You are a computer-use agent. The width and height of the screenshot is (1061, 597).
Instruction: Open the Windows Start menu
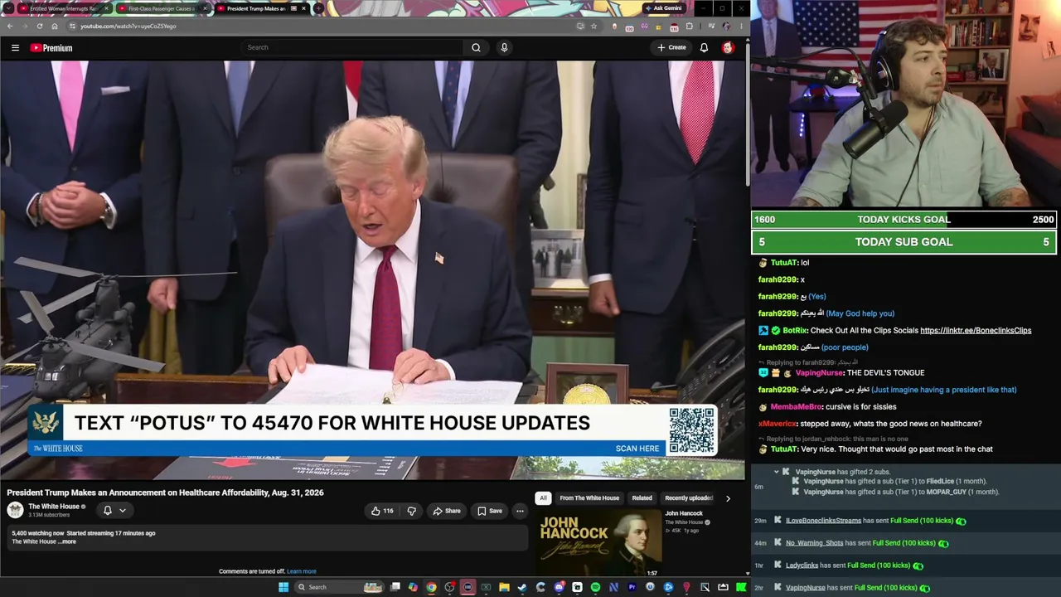pyautogui.click(x=283, y=587)
